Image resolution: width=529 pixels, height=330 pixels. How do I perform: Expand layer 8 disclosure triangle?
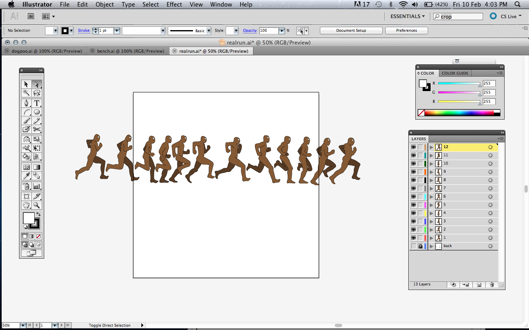(431, 180)
